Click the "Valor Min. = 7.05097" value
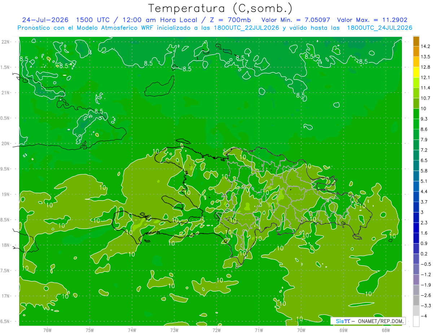Viewport: 433px width, 335px height. click(x=296, y=20)
